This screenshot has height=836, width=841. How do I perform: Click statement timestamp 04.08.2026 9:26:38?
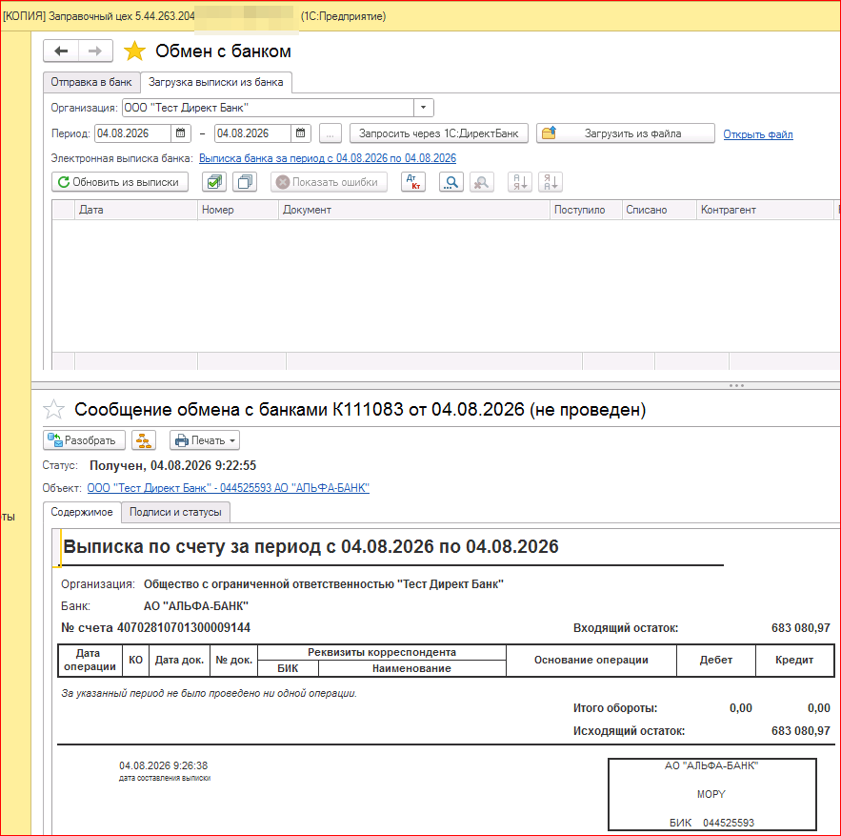tap(164, 765)
